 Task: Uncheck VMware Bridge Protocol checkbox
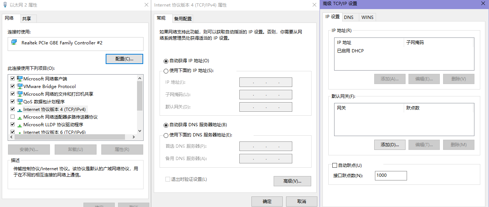click(13, 86)
